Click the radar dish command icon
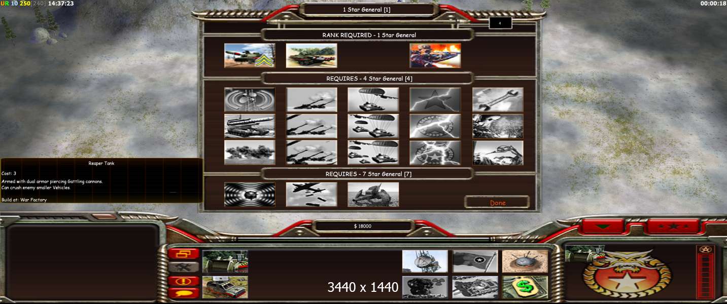The height and width of the screenshot is (304, 727). pos(425,261)
